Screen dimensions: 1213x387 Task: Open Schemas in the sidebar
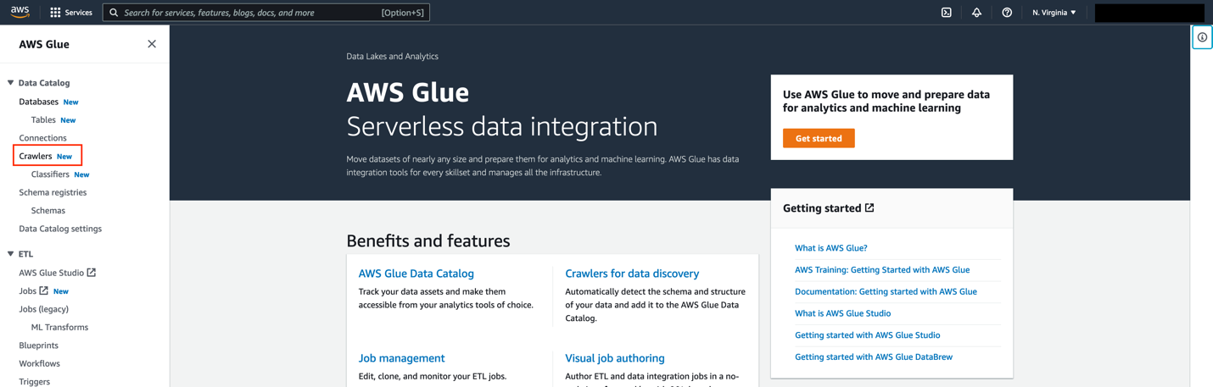pyautogui.click(x=48, y=211)
